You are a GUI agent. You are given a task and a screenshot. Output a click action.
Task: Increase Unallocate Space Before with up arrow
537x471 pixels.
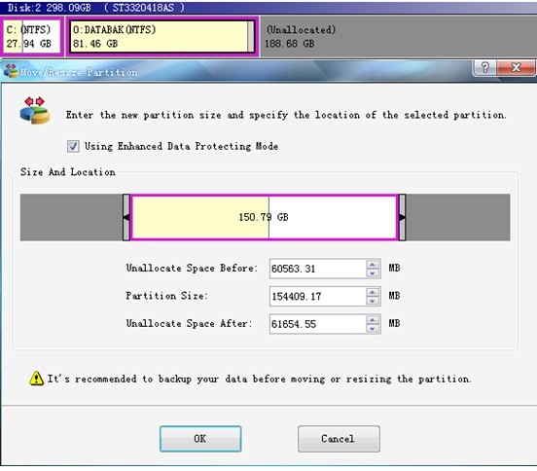373,264
